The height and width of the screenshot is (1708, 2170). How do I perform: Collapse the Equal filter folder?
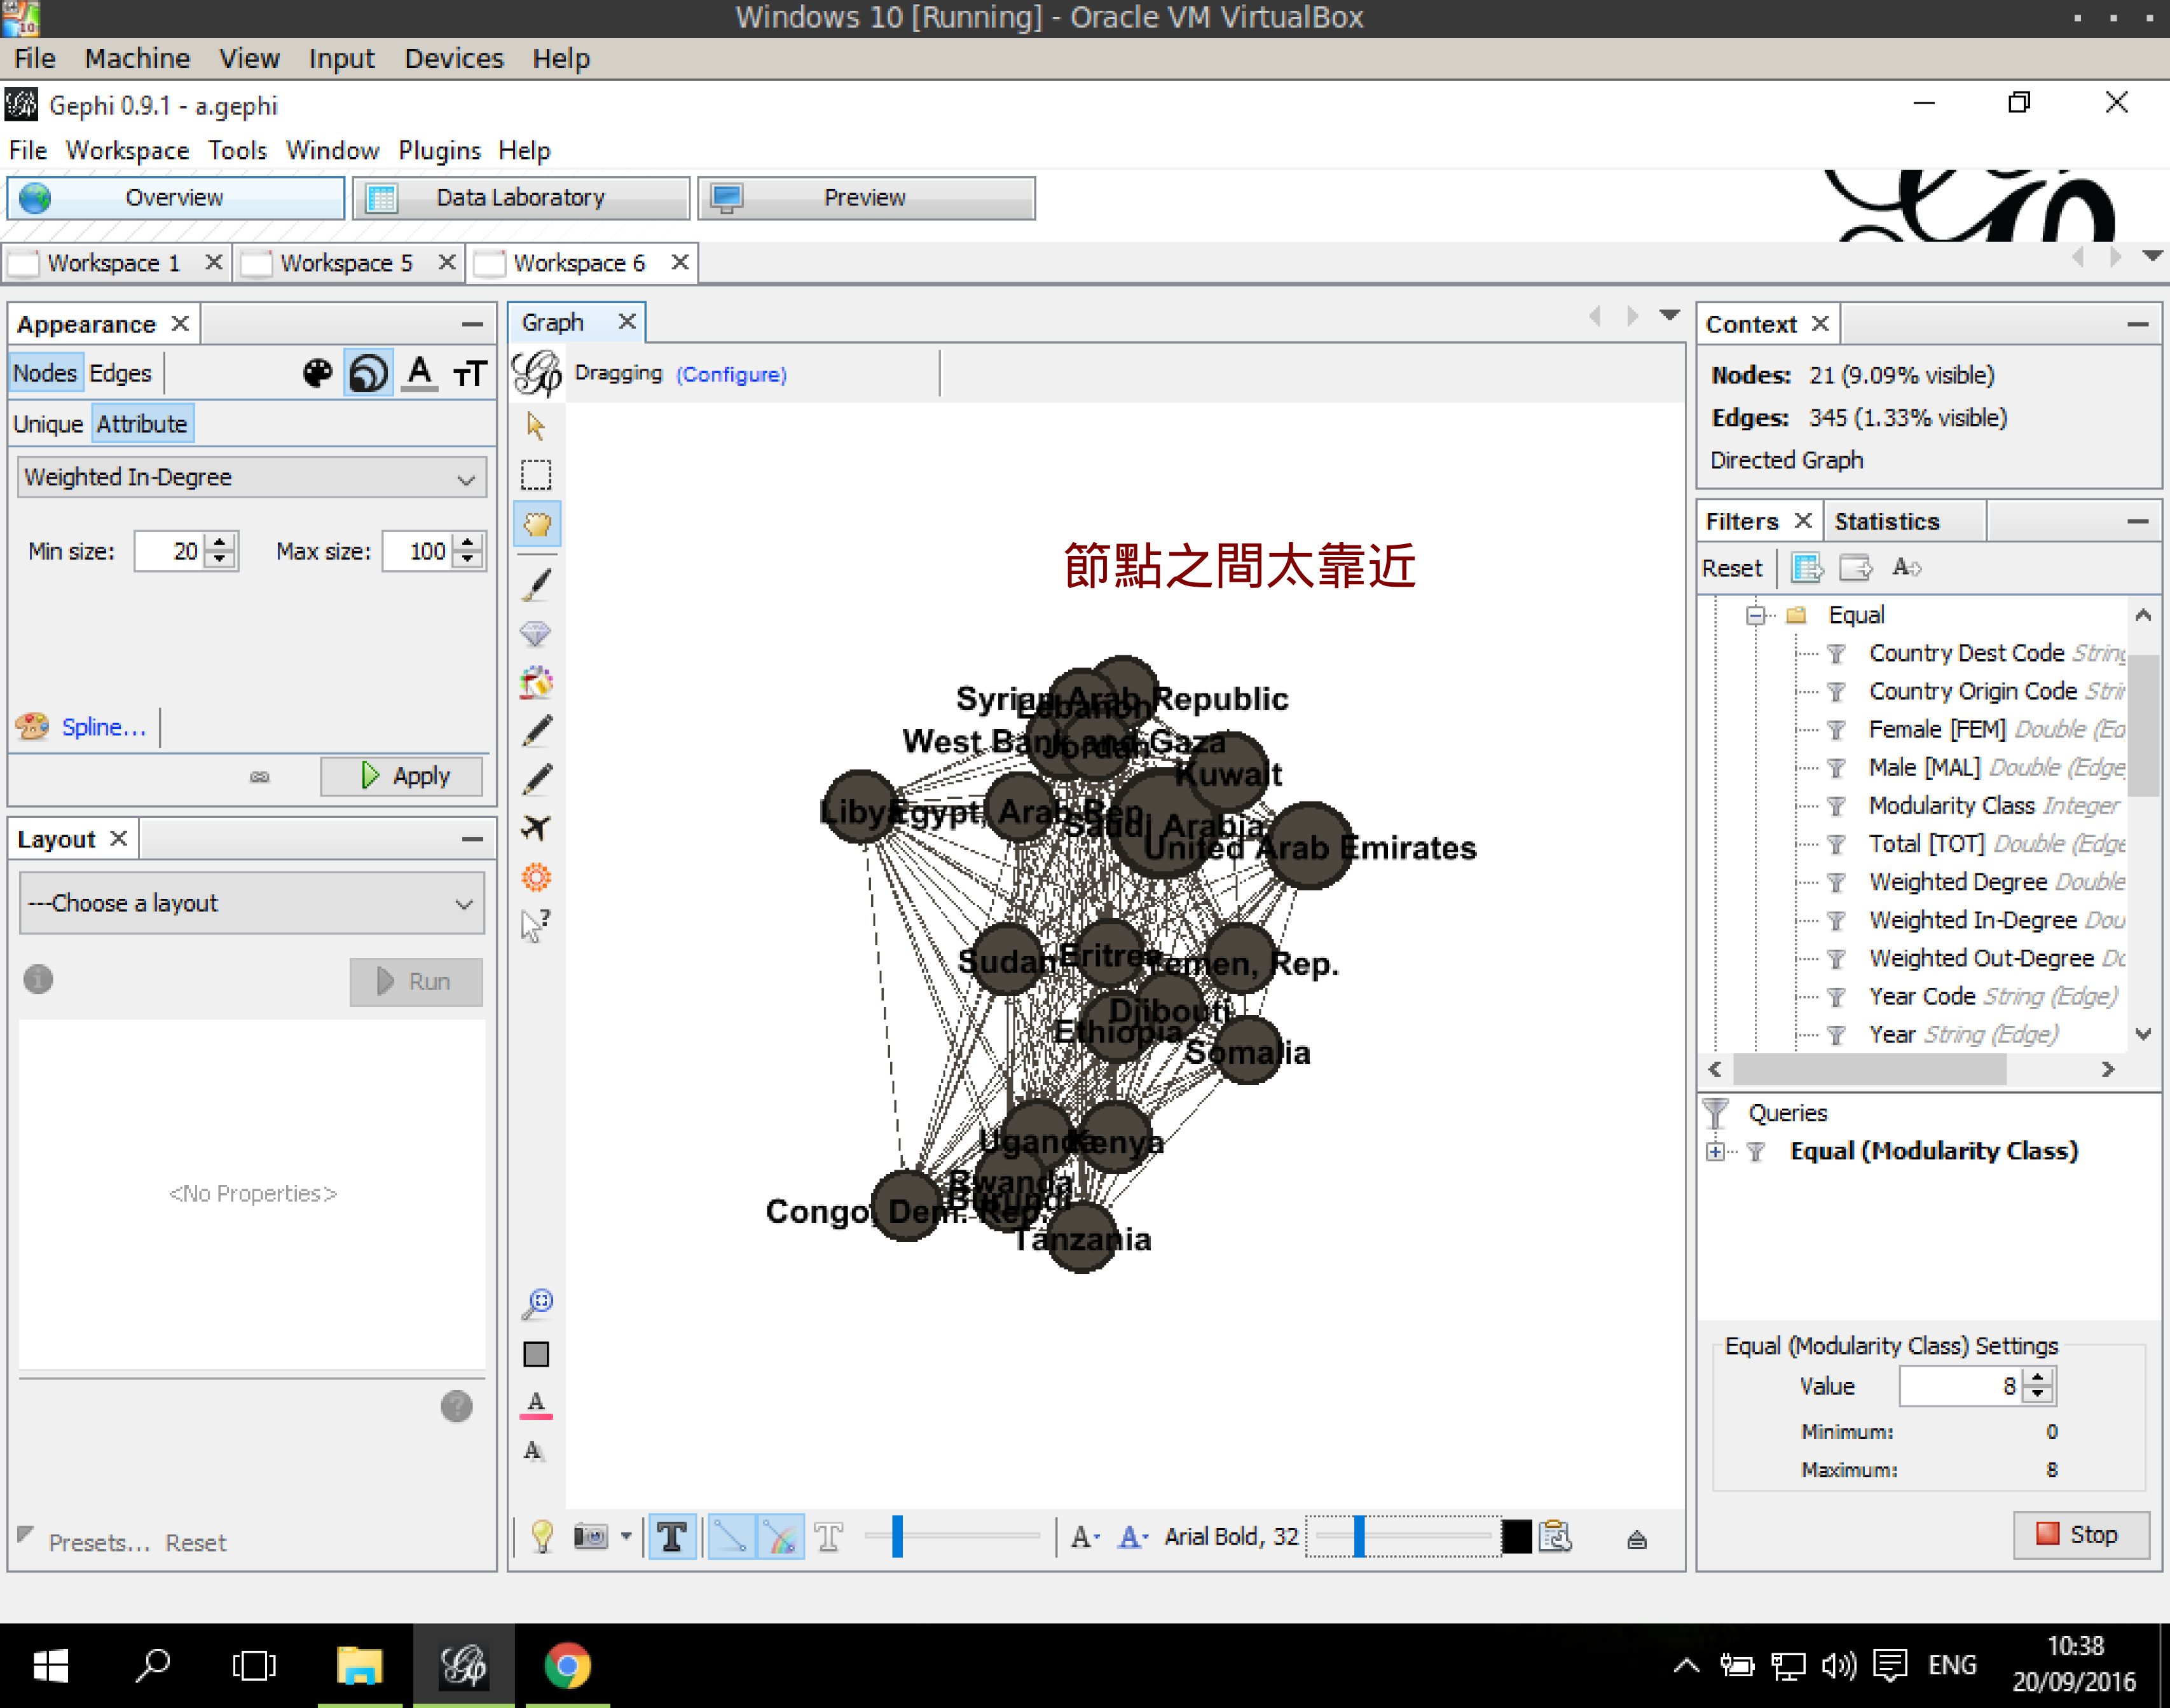click(x=1756, y=615)
